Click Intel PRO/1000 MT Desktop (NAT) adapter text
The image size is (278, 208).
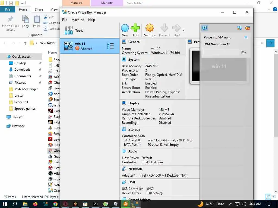163,175
